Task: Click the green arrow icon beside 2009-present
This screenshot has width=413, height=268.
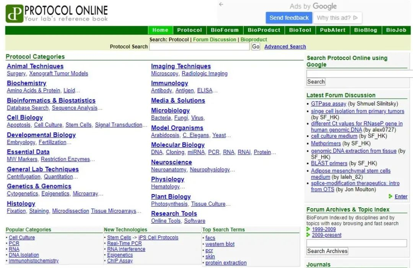Action: (x=309, y=235)
